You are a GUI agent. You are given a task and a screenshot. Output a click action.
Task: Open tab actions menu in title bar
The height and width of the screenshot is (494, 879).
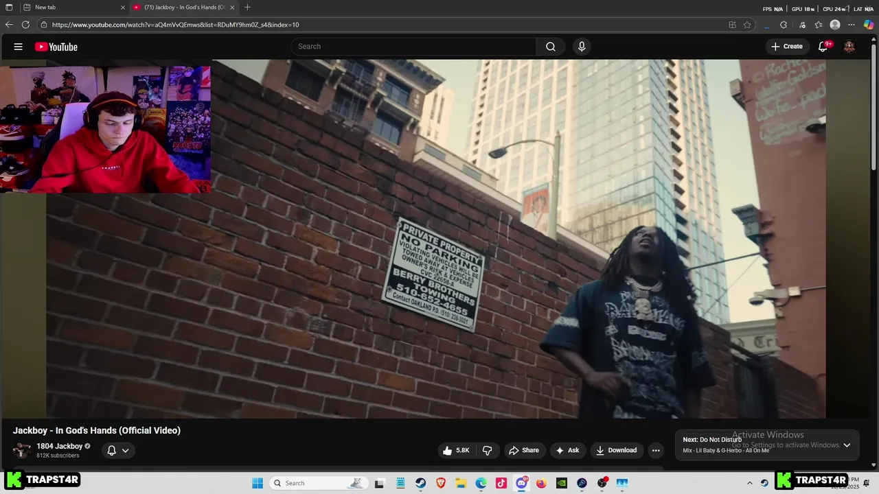point(9,8)
